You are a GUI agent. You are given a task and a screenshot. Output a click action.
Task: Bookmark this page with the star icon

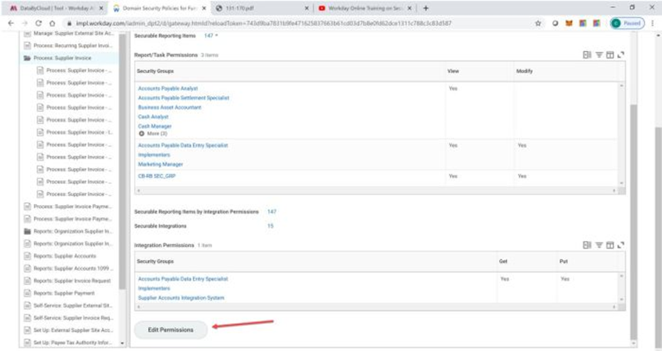pyautogui.click(x=538, y=23)
